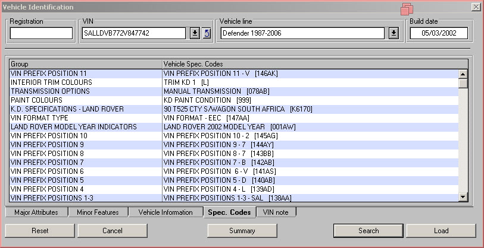Switch to Minor Features tab
Viewport: 484px width, 248px height.
click(x=98, y=212)
